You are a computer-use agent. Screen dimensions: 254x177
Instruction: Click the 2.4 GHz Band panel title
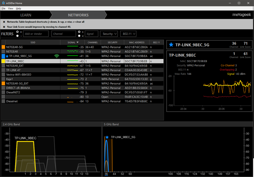(x=11, y=124)
